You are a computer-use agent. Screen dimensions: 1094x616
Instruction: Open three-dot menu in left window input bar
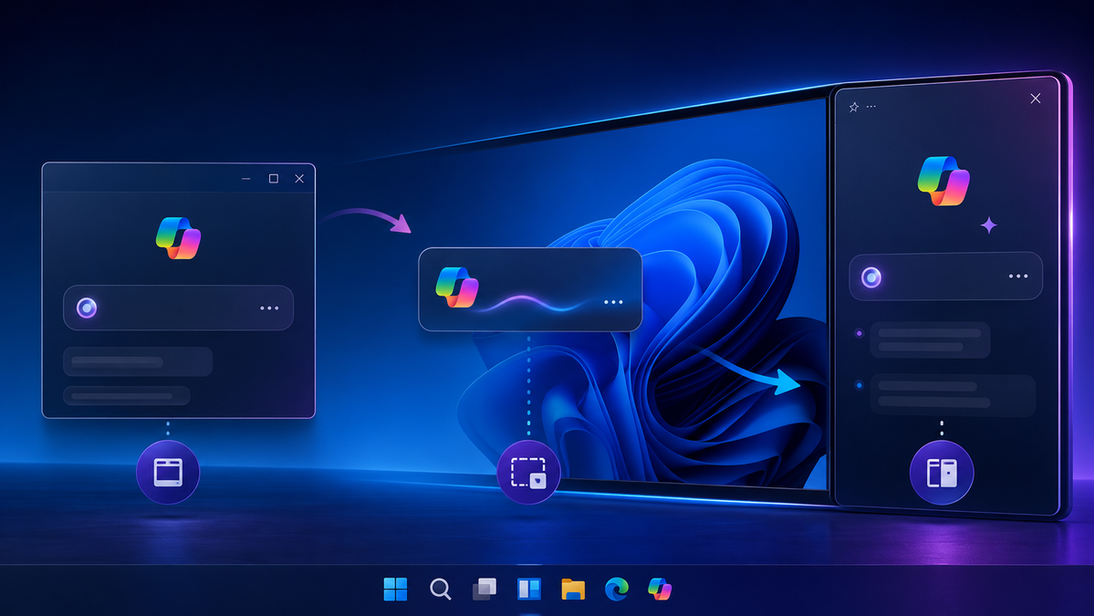coord(269,308)
